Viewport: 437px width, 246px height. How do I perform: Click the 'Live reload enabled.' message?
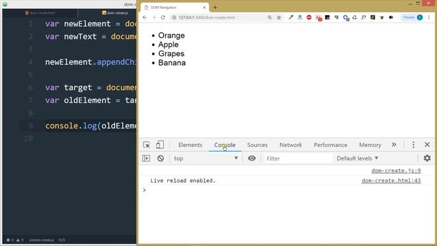(x=183, y=180)
